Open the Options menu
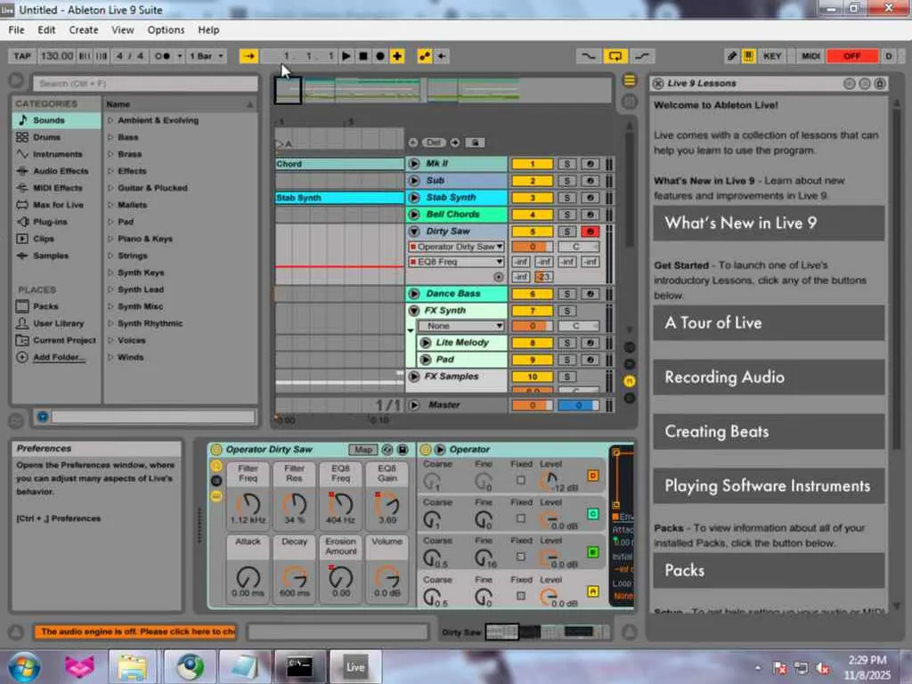This screenshot has width=912, height=684. [166, 29]
